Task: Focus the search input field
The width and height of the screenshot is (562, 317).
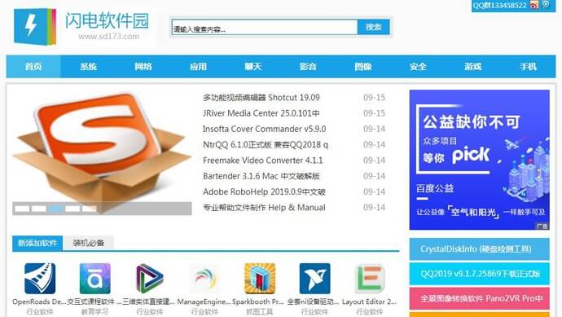Action: pyautogui.click(x=265, y=27)
